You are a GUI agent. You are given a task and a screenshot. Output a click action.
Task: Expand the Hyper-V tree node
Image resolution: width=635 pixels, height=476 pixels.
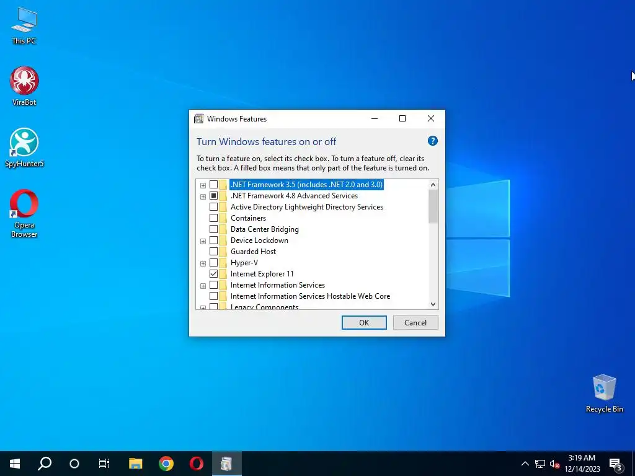coord(203,263)
